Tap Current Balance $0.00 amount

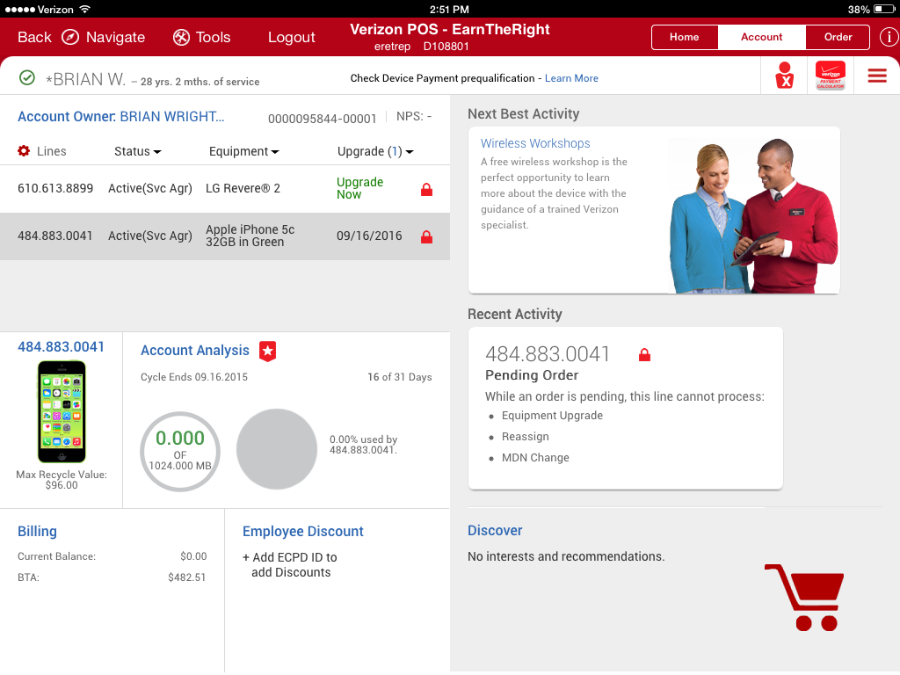tap(192, 556)
